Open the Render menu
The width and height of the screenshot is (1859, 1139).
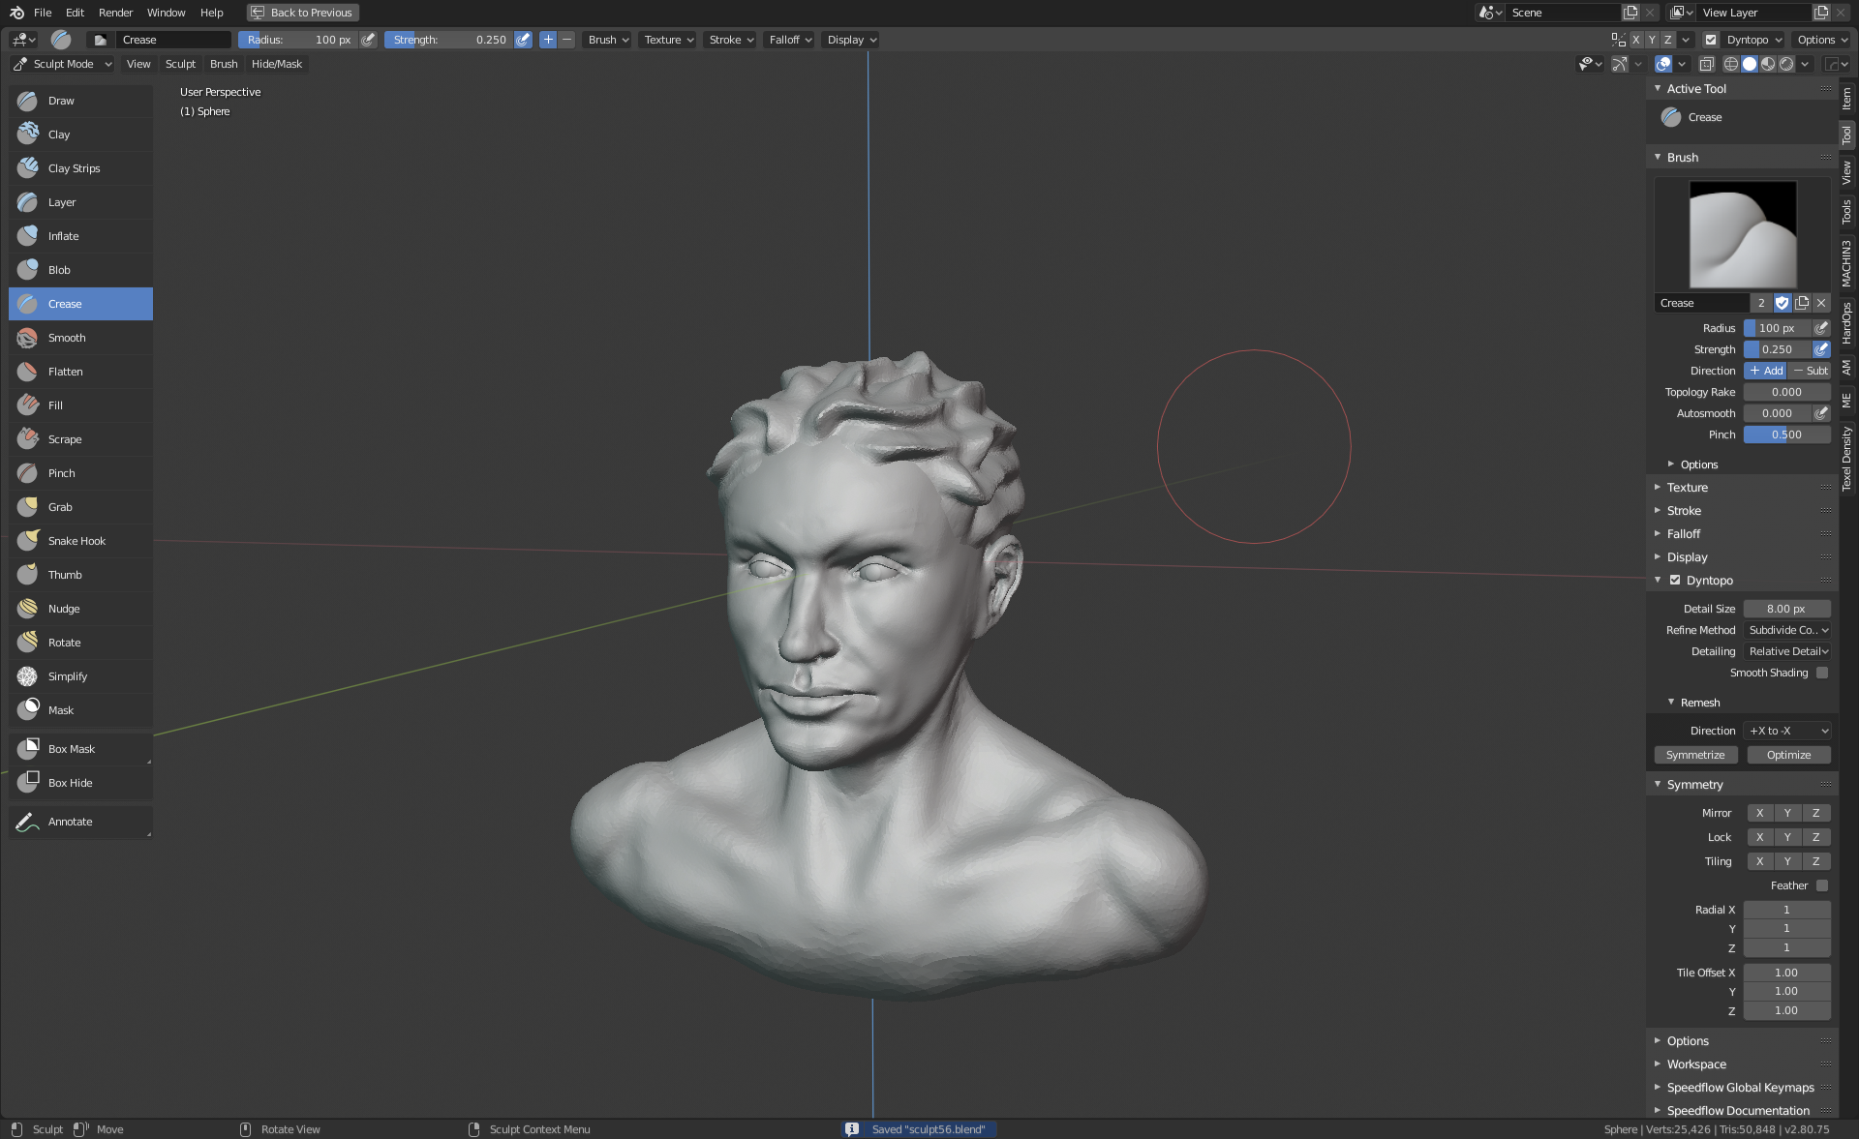pos(115,13)
